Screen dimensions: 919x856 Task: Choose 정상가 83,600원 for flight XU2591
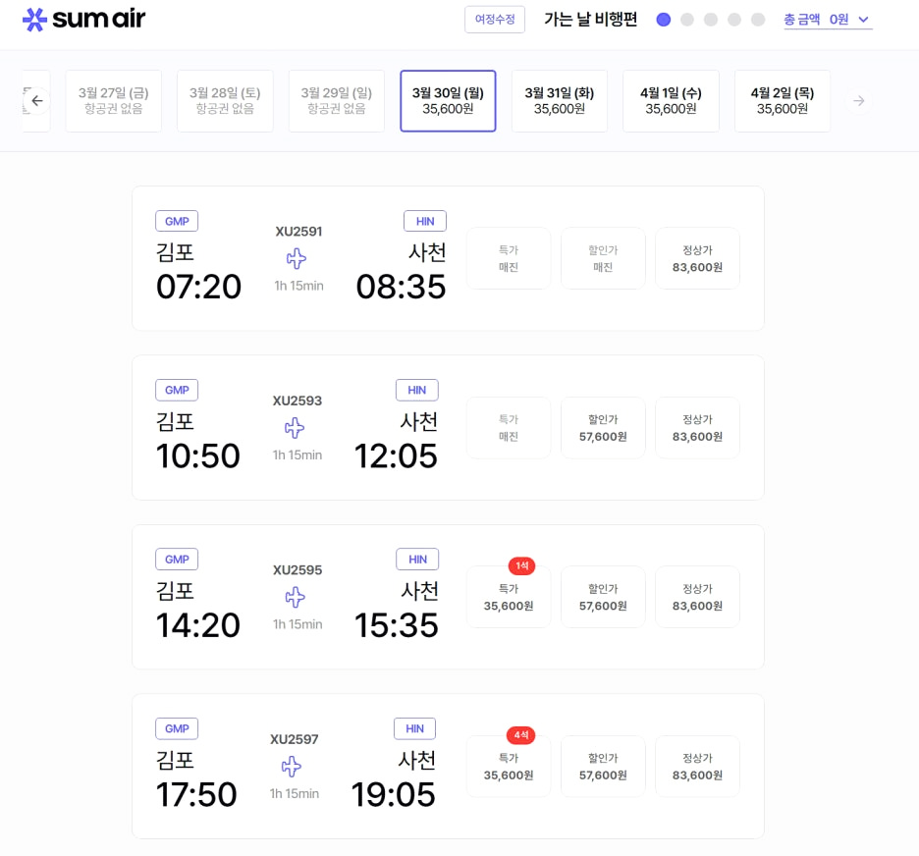(x=697, y=258)
